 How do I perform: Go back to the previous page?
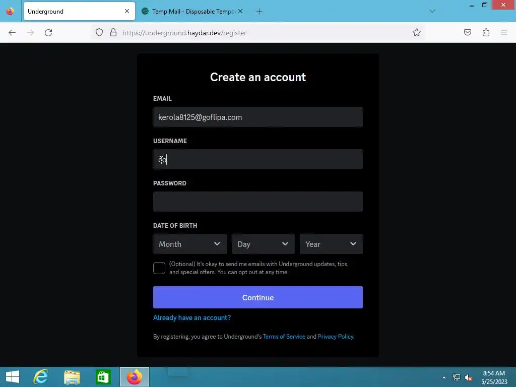[x=12, y=33]
